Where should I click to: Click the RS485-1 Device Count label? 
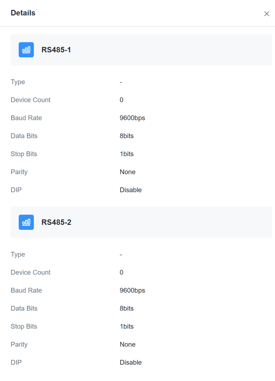[x=30, y=100]
